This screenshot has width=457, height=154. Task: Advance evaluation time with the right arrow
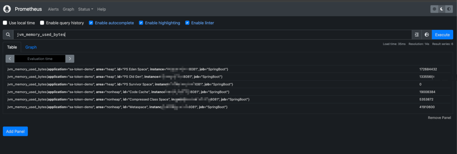coord(70,59)
